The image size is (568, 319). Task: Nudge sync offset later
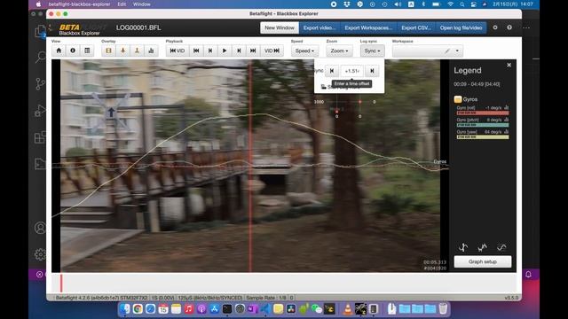(x=372, y=71)
